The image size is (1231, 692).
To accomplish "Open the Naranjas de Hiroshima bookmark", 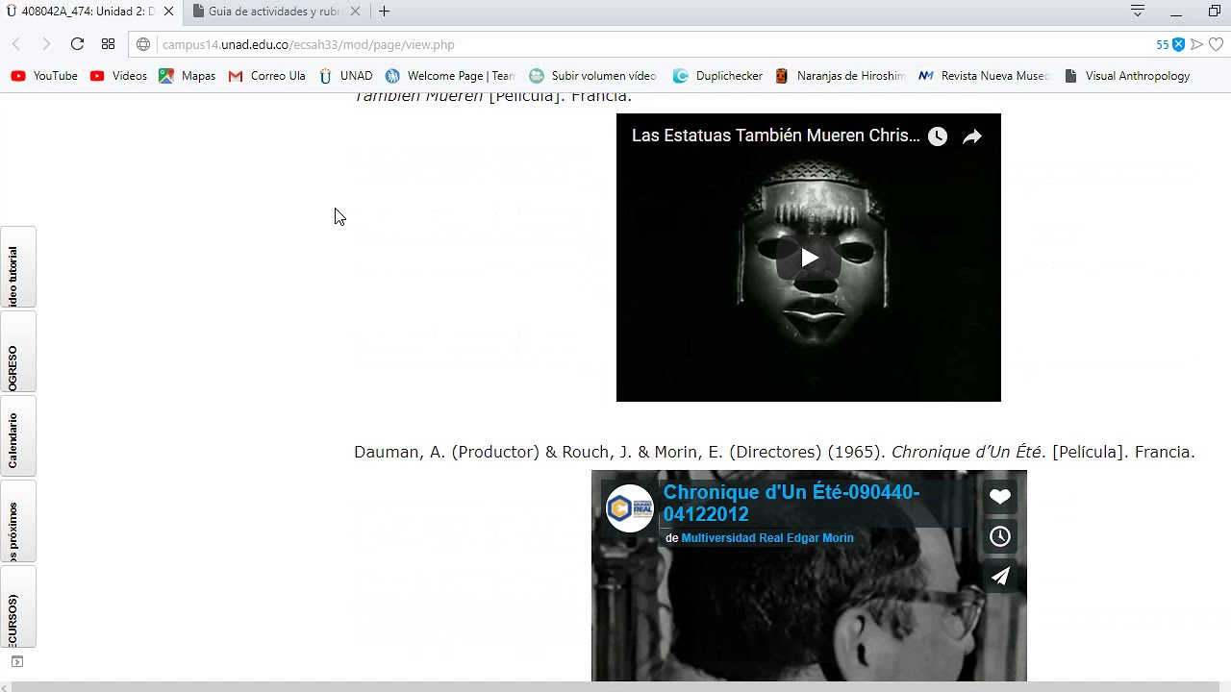I will pyautogui.click(x=840, y=76).
